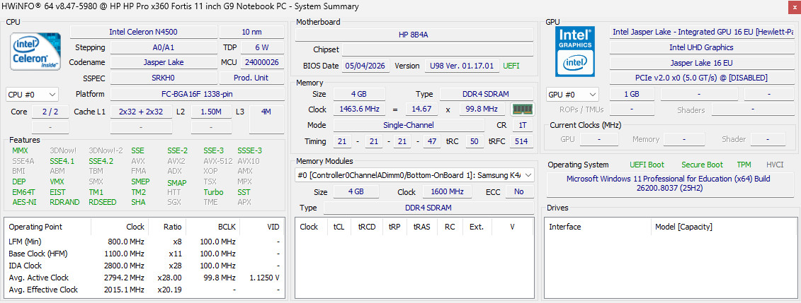801x303 pixels.
Task: Click the Intel UHD Graphics field
Action: (701, 47)
